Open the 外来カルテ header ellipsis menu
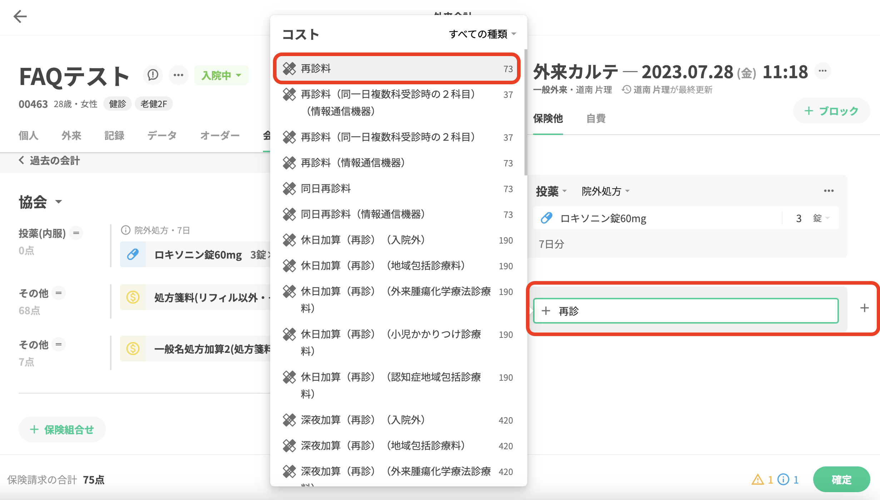Screen dimensions: 880x500 point(822,71)
